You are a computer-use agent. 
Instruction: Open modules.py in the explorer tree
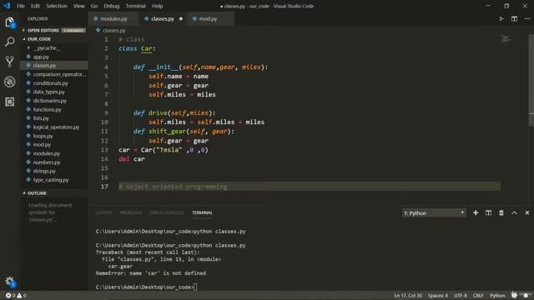(x=54, y=153)
